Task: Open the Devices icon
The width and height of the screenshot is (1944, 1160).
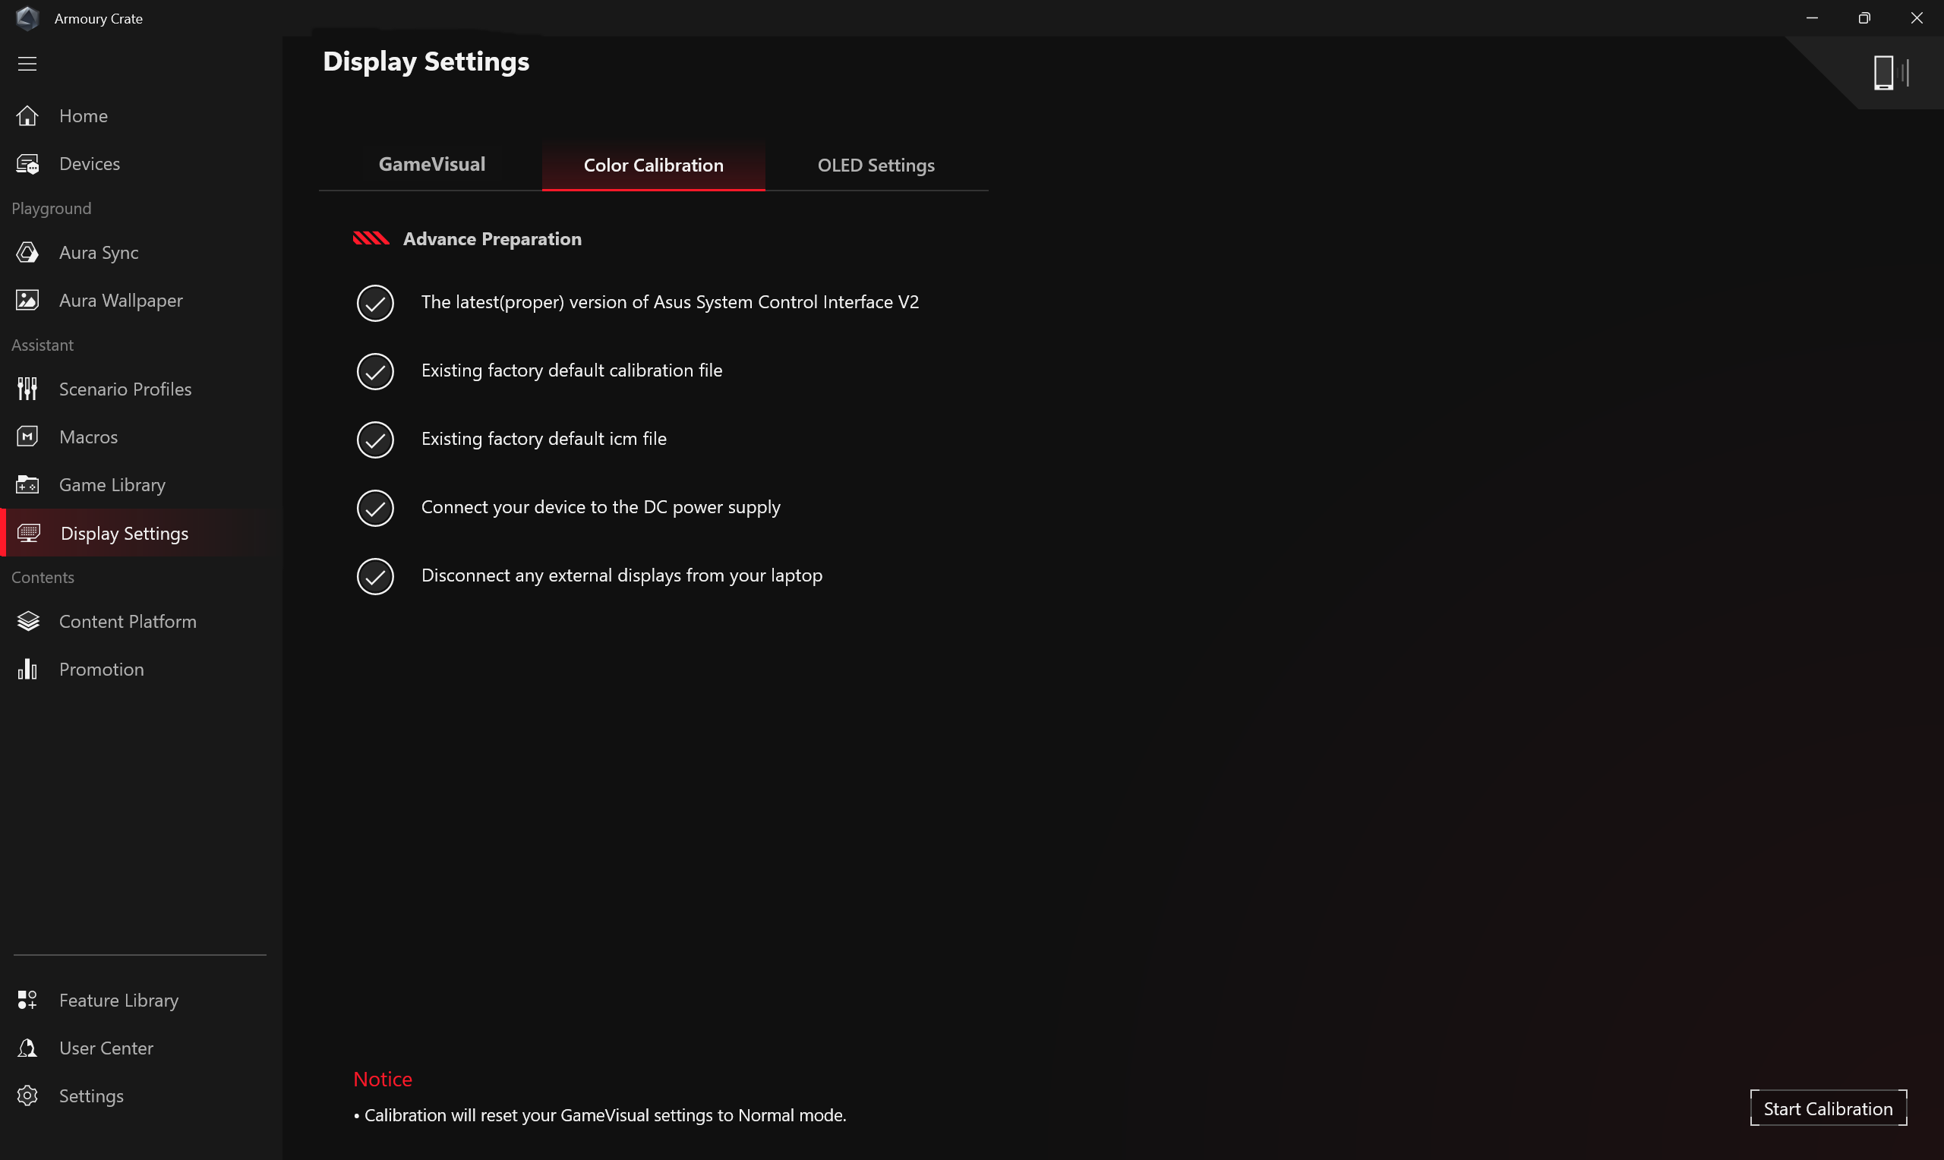Action: pos(27,164)
